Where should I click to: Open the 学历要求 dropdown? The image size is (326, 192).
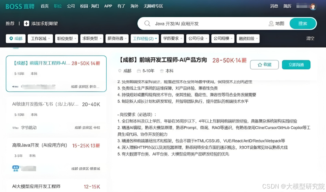click(x=172, y=38)
